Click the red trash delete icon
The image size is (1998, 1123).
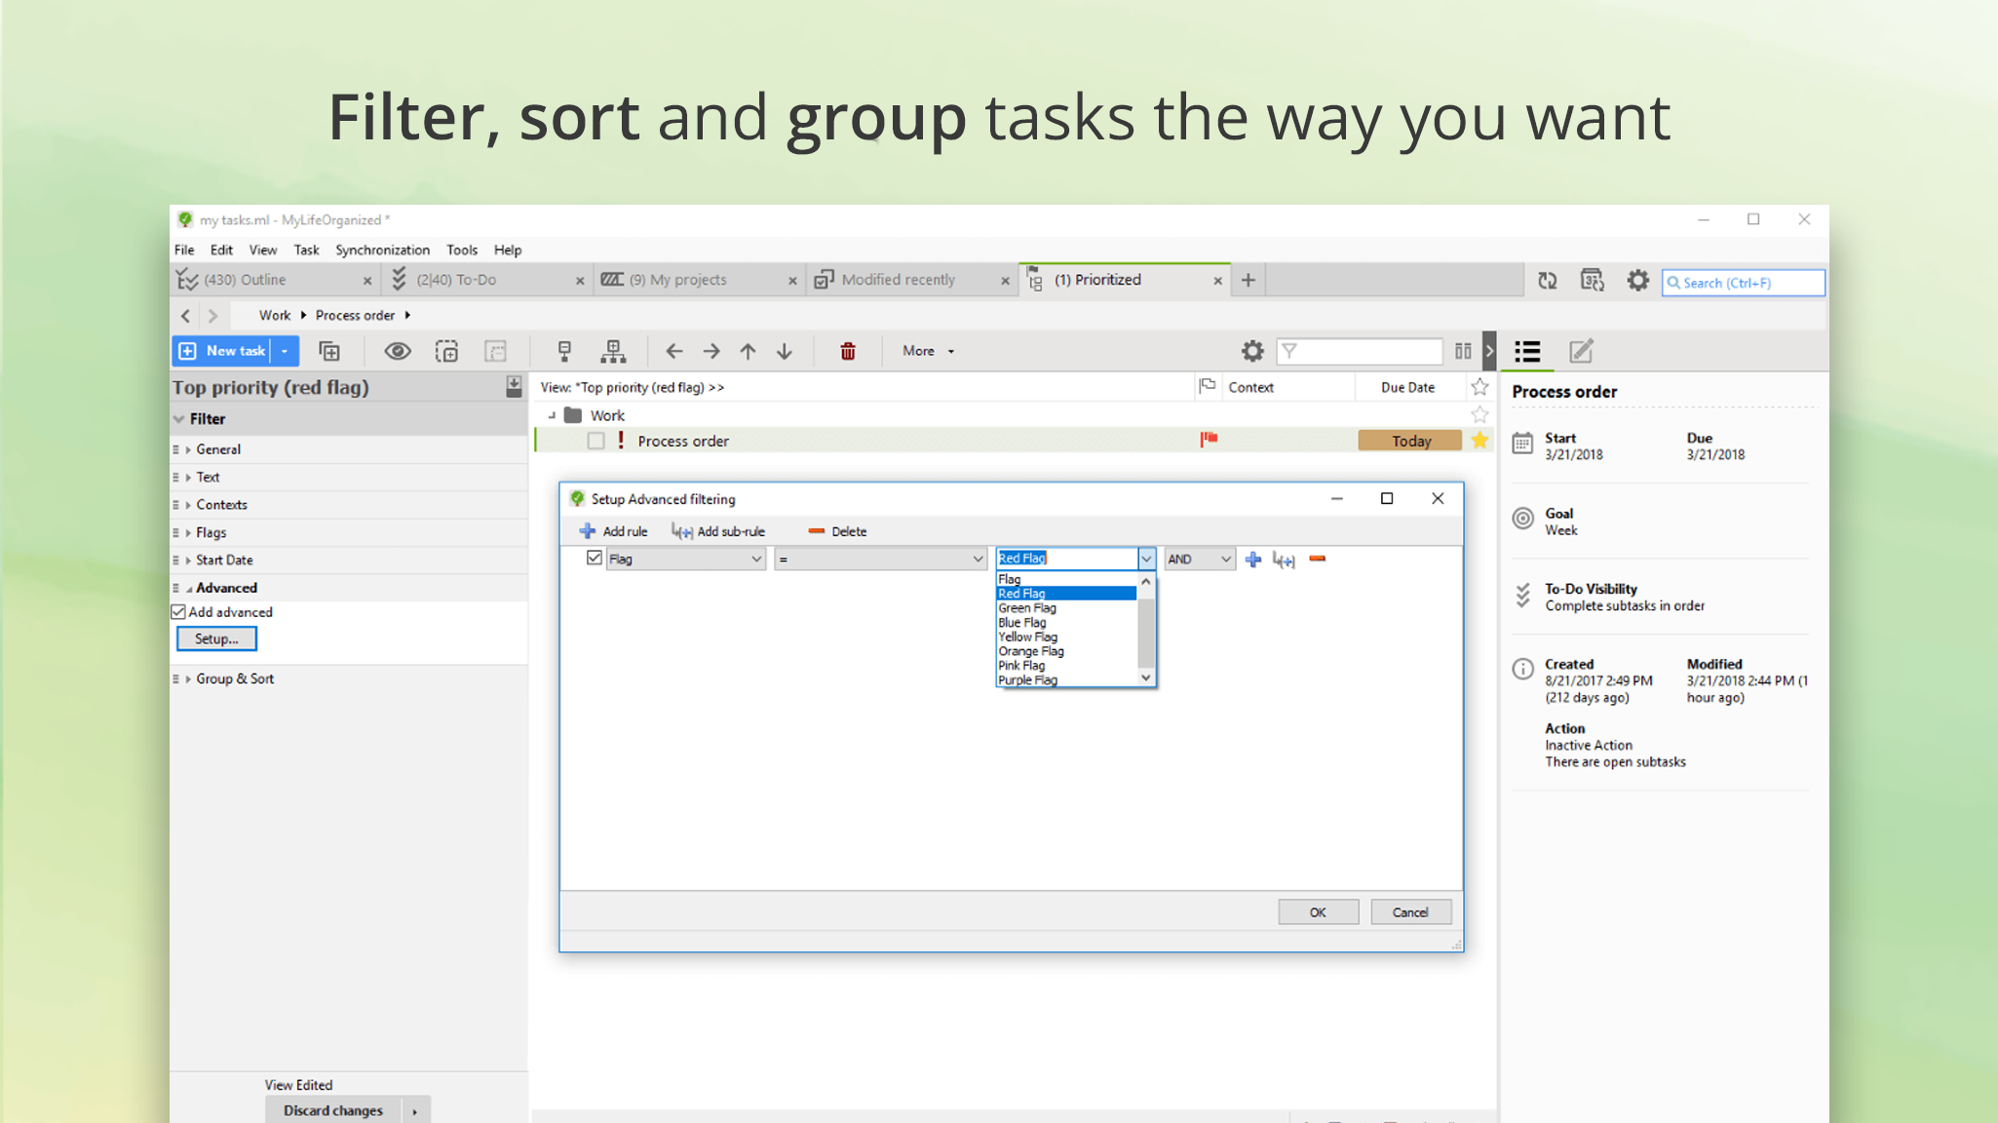pyautogui.click(x=847, y=351)
